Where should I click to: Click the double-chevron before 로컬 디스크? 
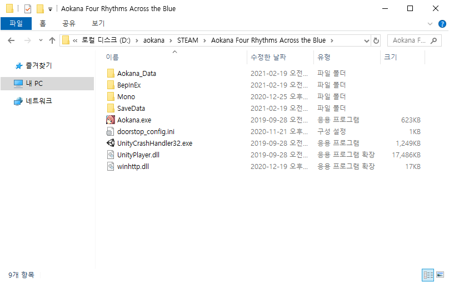click(75, 41)
